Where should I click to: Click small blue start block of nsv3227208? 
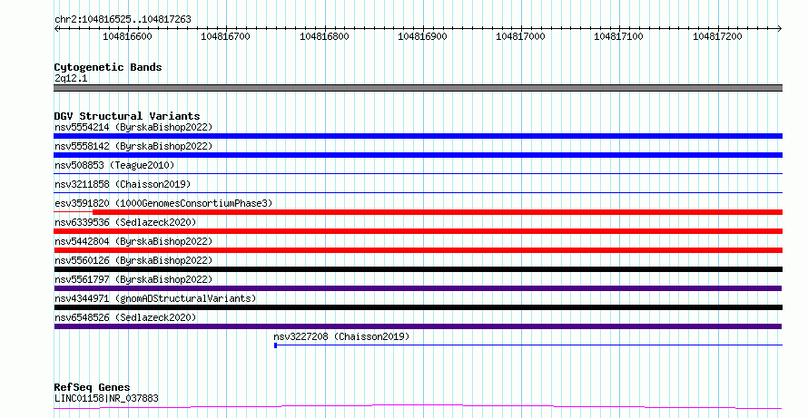tap(276, 345)
